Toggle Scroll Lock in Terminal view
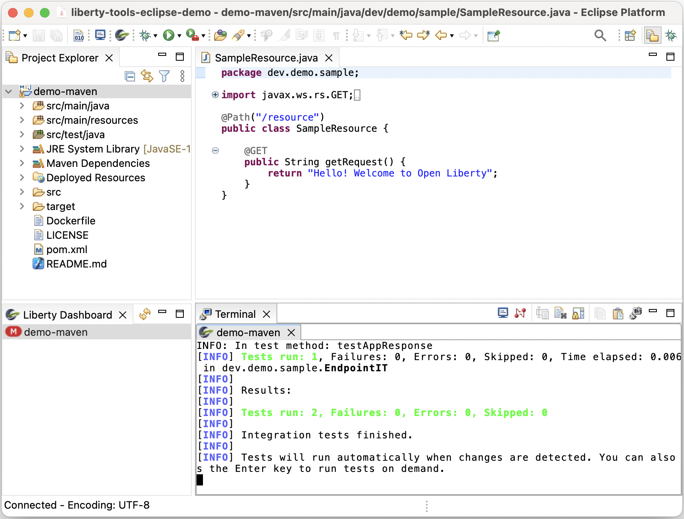Screen dimensions: 684x519 [579, 313]
